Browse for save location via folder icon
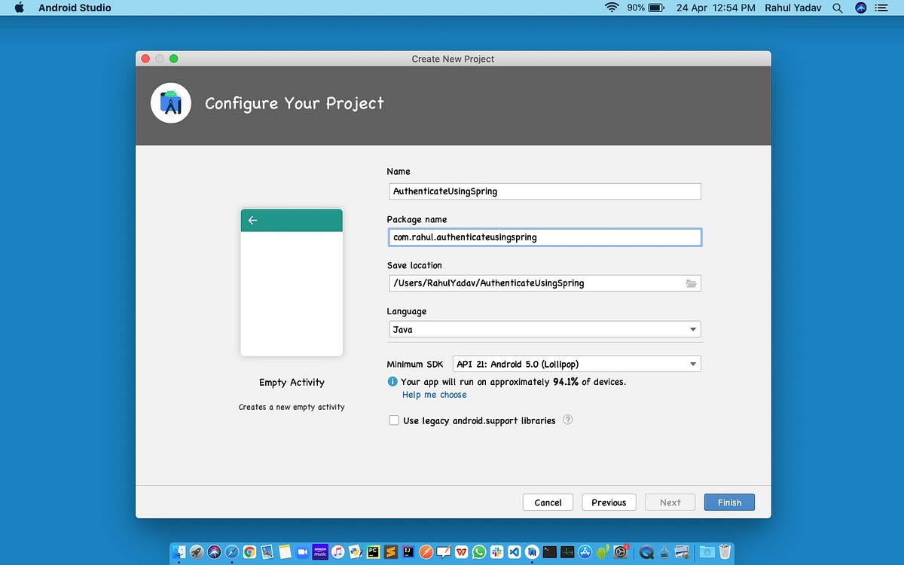The image size is (904, 565). pos(691,283)
